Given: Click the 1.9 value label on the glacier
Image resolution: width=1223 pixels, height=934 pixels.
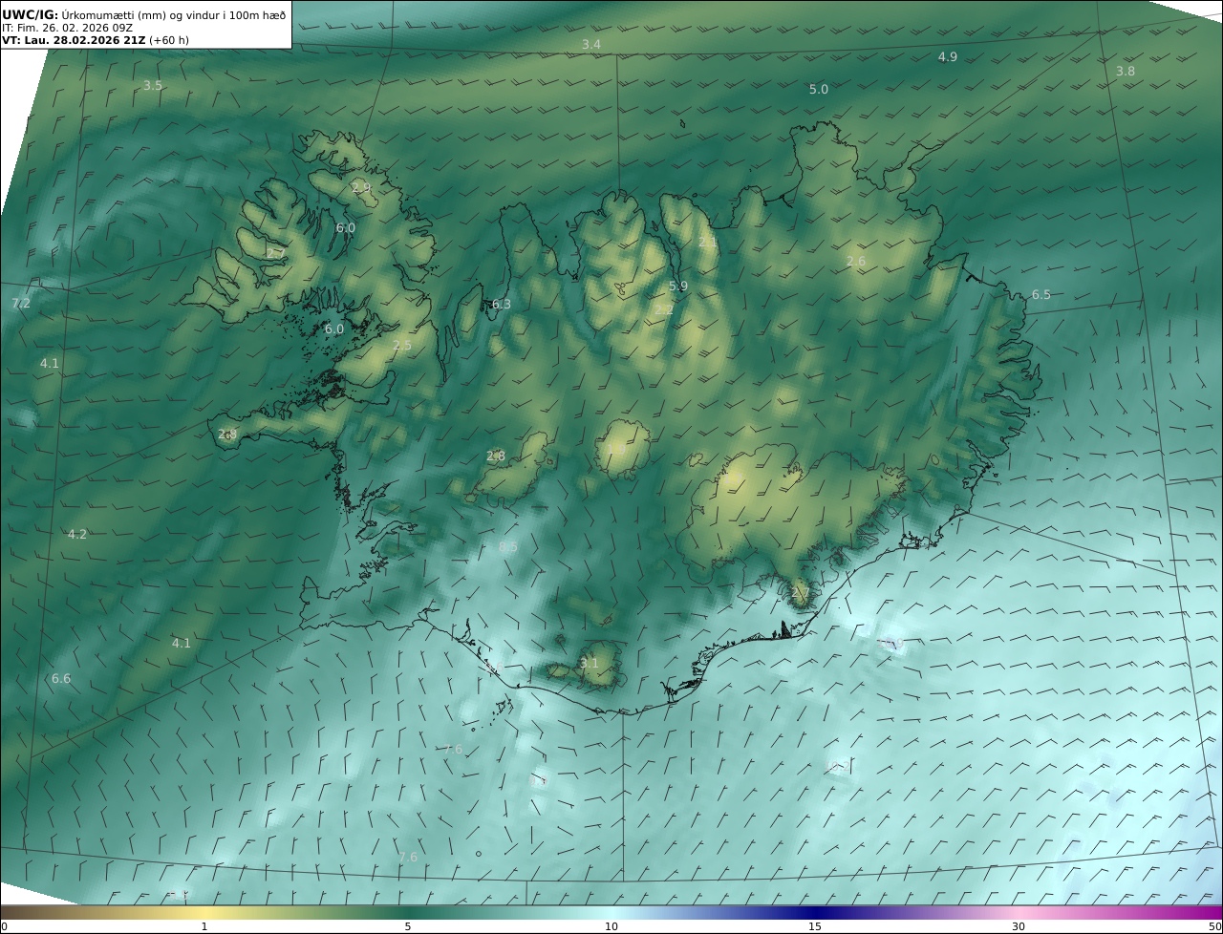Looking at the screenshot, I should point(616,449).
